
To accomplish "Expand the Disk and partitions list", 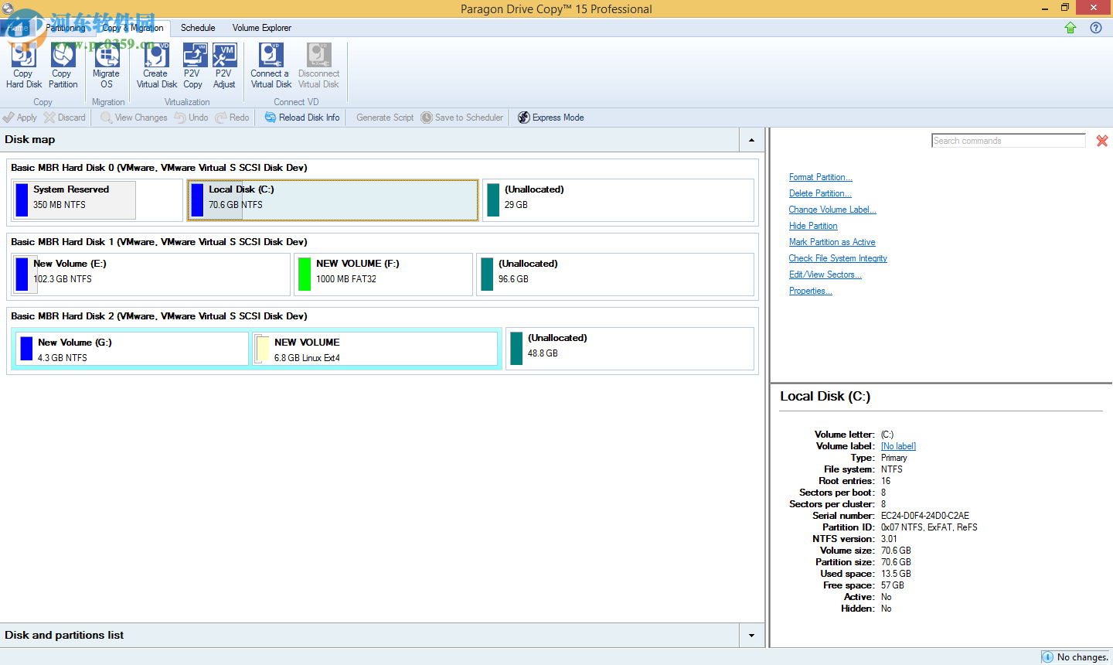I will pos(751,635).
